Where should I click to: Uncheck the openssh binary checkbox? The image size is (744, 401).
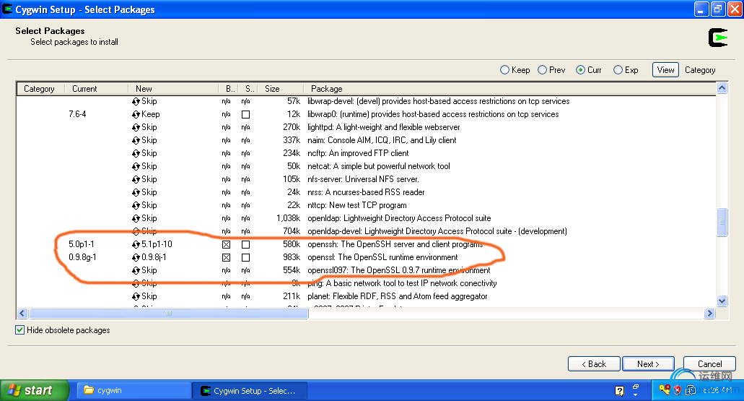[227, 245]
